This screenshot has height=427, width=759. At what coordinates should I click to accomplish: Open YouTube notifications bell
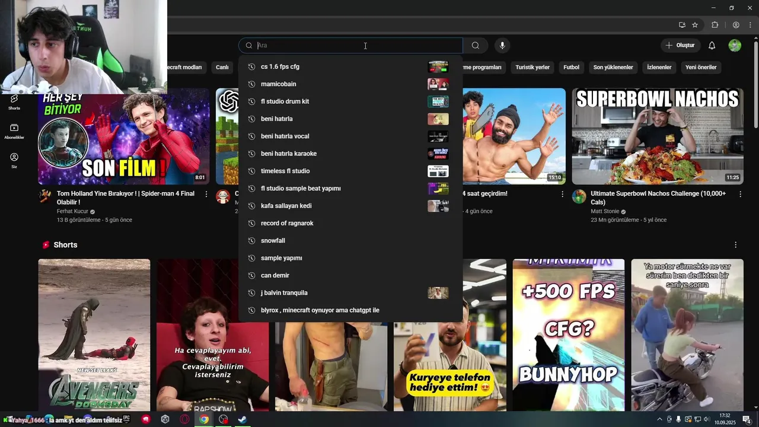712,46
